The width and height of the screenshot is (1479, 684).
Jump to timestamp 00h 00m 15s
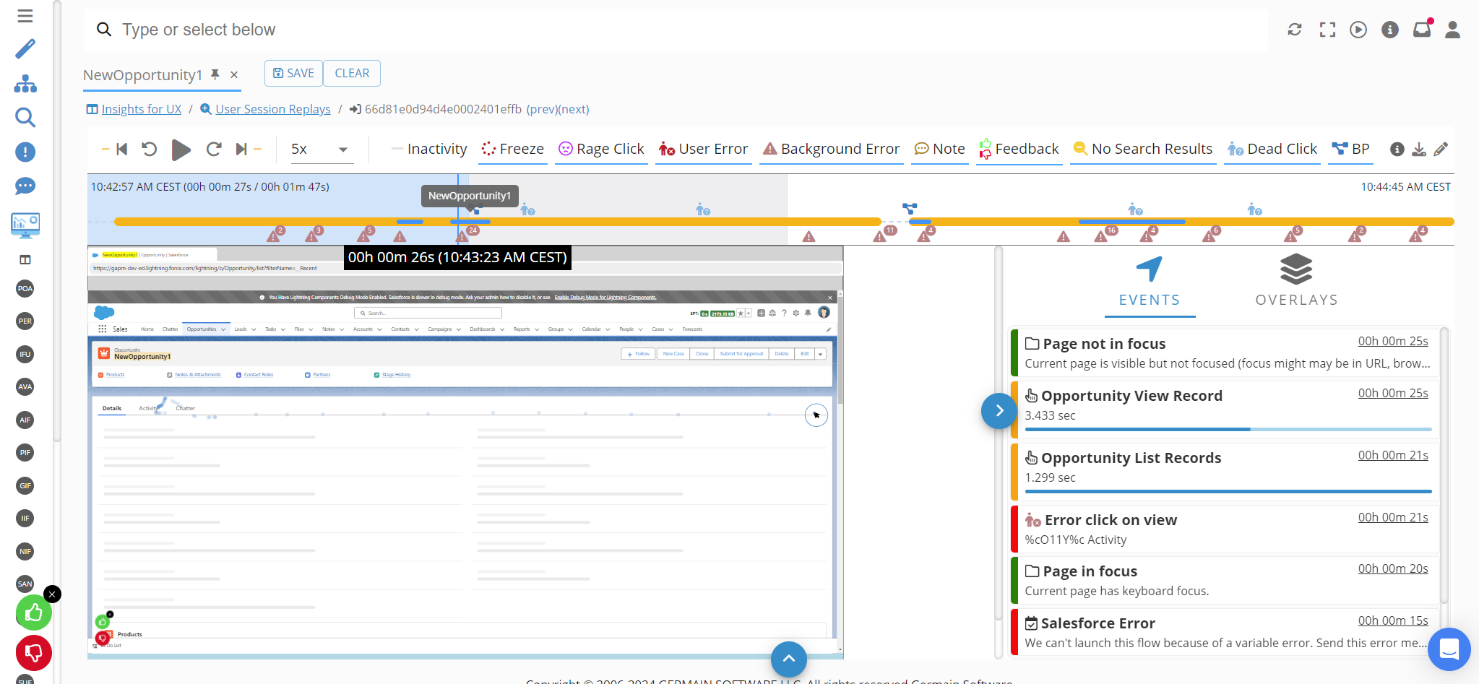pyautogui.click(x=1393, y=620)
